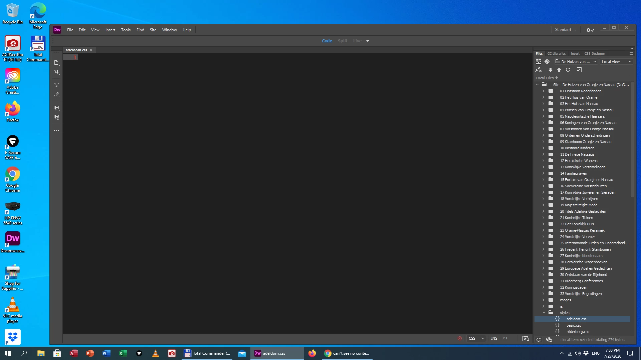Click Put files up-arrow icon
The height and width of the screenshot is (360, 641).
click(x=559, y=70)
